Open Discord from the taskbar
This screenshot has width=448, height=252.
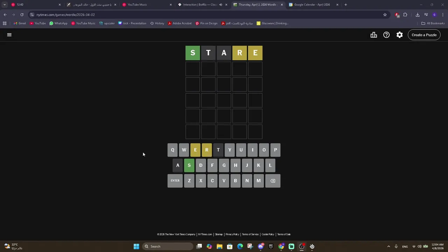click(260, 246)
